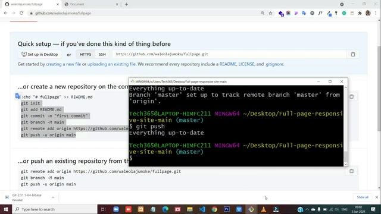Copy the push-existing-repository commands block
The image size is (381, 214).
click(x=351, y=171)
